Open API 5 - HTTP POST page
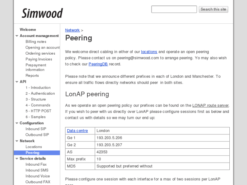Viewport: 247px width, 185px height. [x=38, y=111]
